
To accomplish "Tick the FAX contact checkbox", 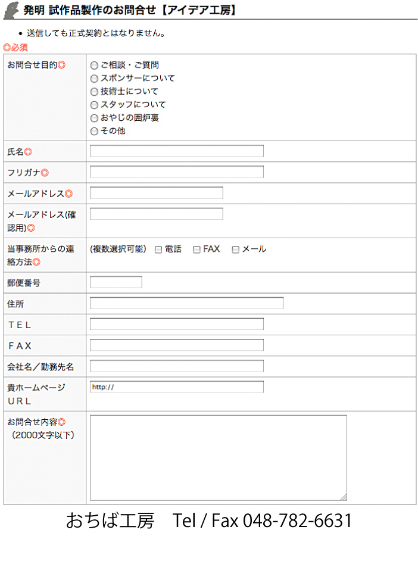I will tap(196, 250).
